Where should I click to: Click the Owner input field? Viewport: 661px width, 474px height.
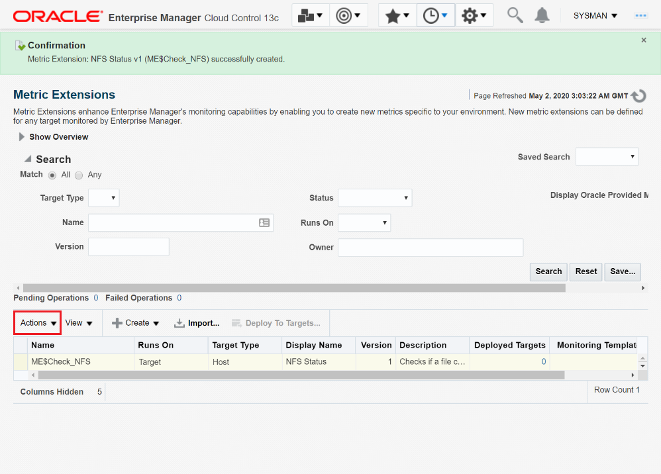tap(431, 248)
